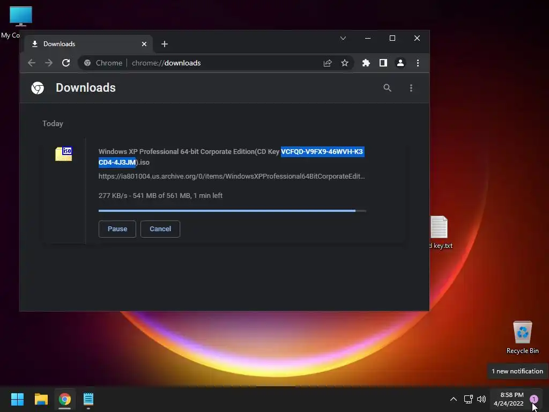Minimize the Chrome window
Image resolution: width=549 pixels, height=412 pixels.
point(368,38)
